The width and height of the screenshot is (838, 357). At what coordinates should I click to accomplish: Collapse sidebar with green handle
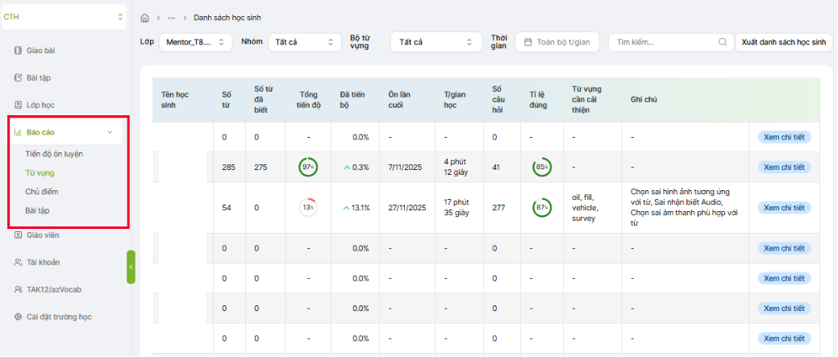(x=131, y=267)
